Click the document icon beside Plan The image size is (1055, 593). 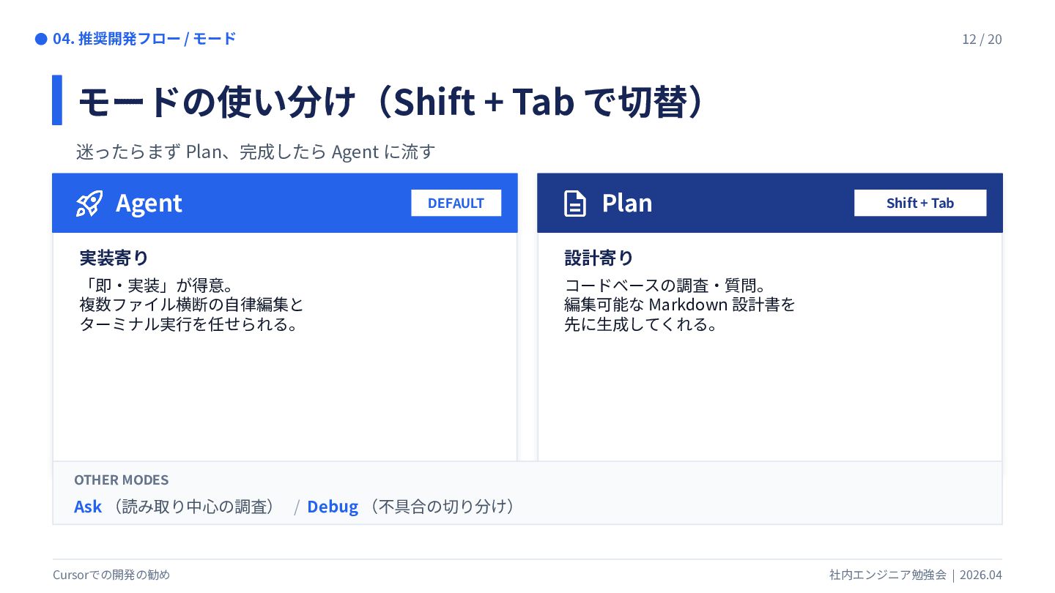(575, 204)
